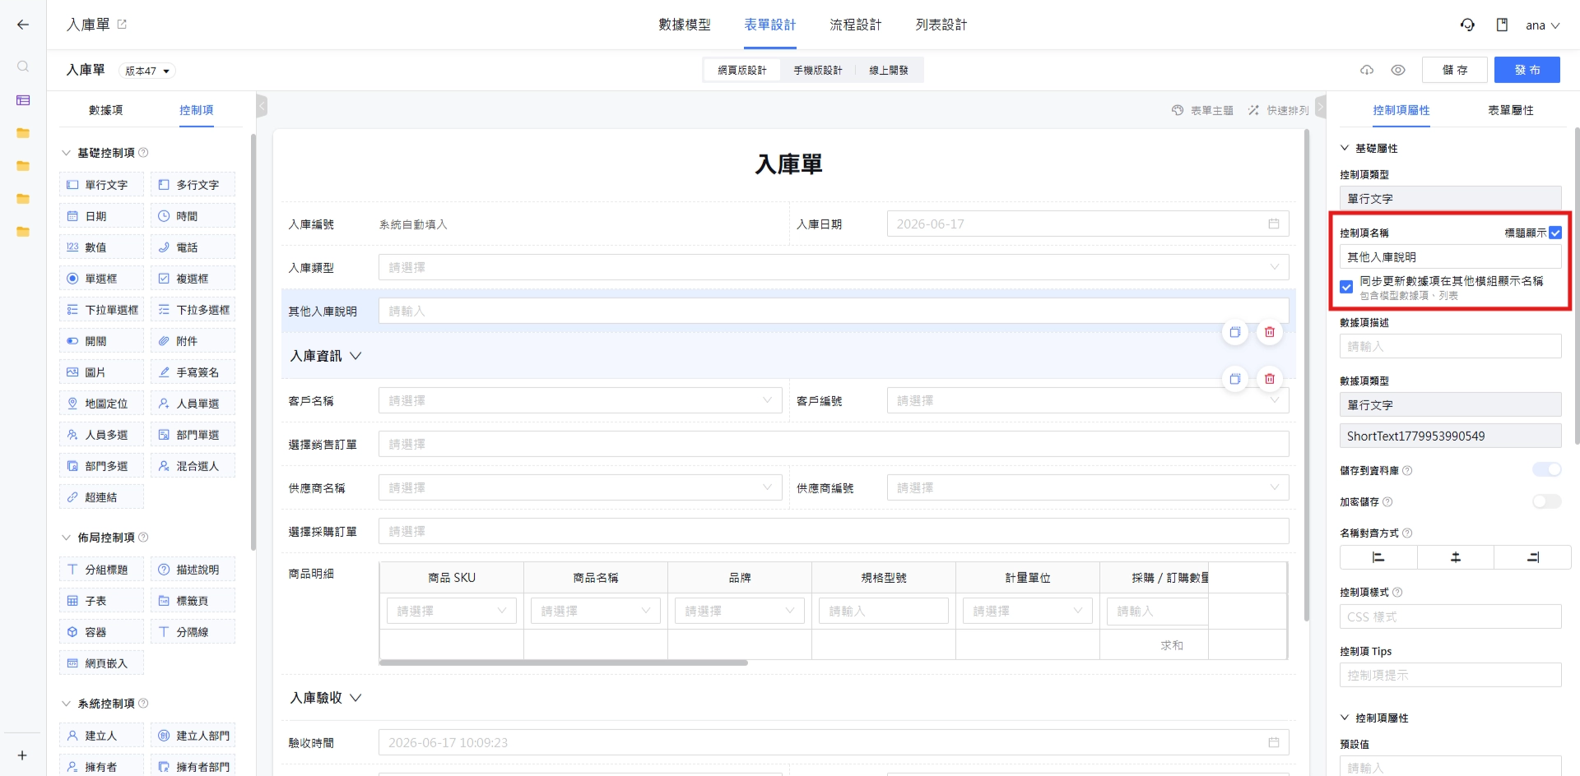Open 入庫單 external link icon
Image resolution: width=1580 pixels, height=776 pixels.
(x=122, y=25)
